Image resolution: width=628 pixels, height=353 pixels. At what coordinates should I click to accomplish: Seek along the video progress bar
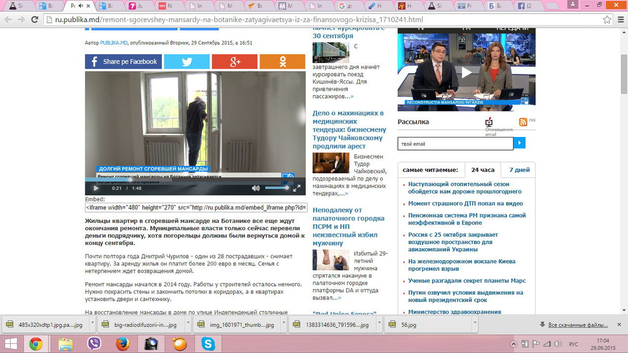tap(195, 179)
